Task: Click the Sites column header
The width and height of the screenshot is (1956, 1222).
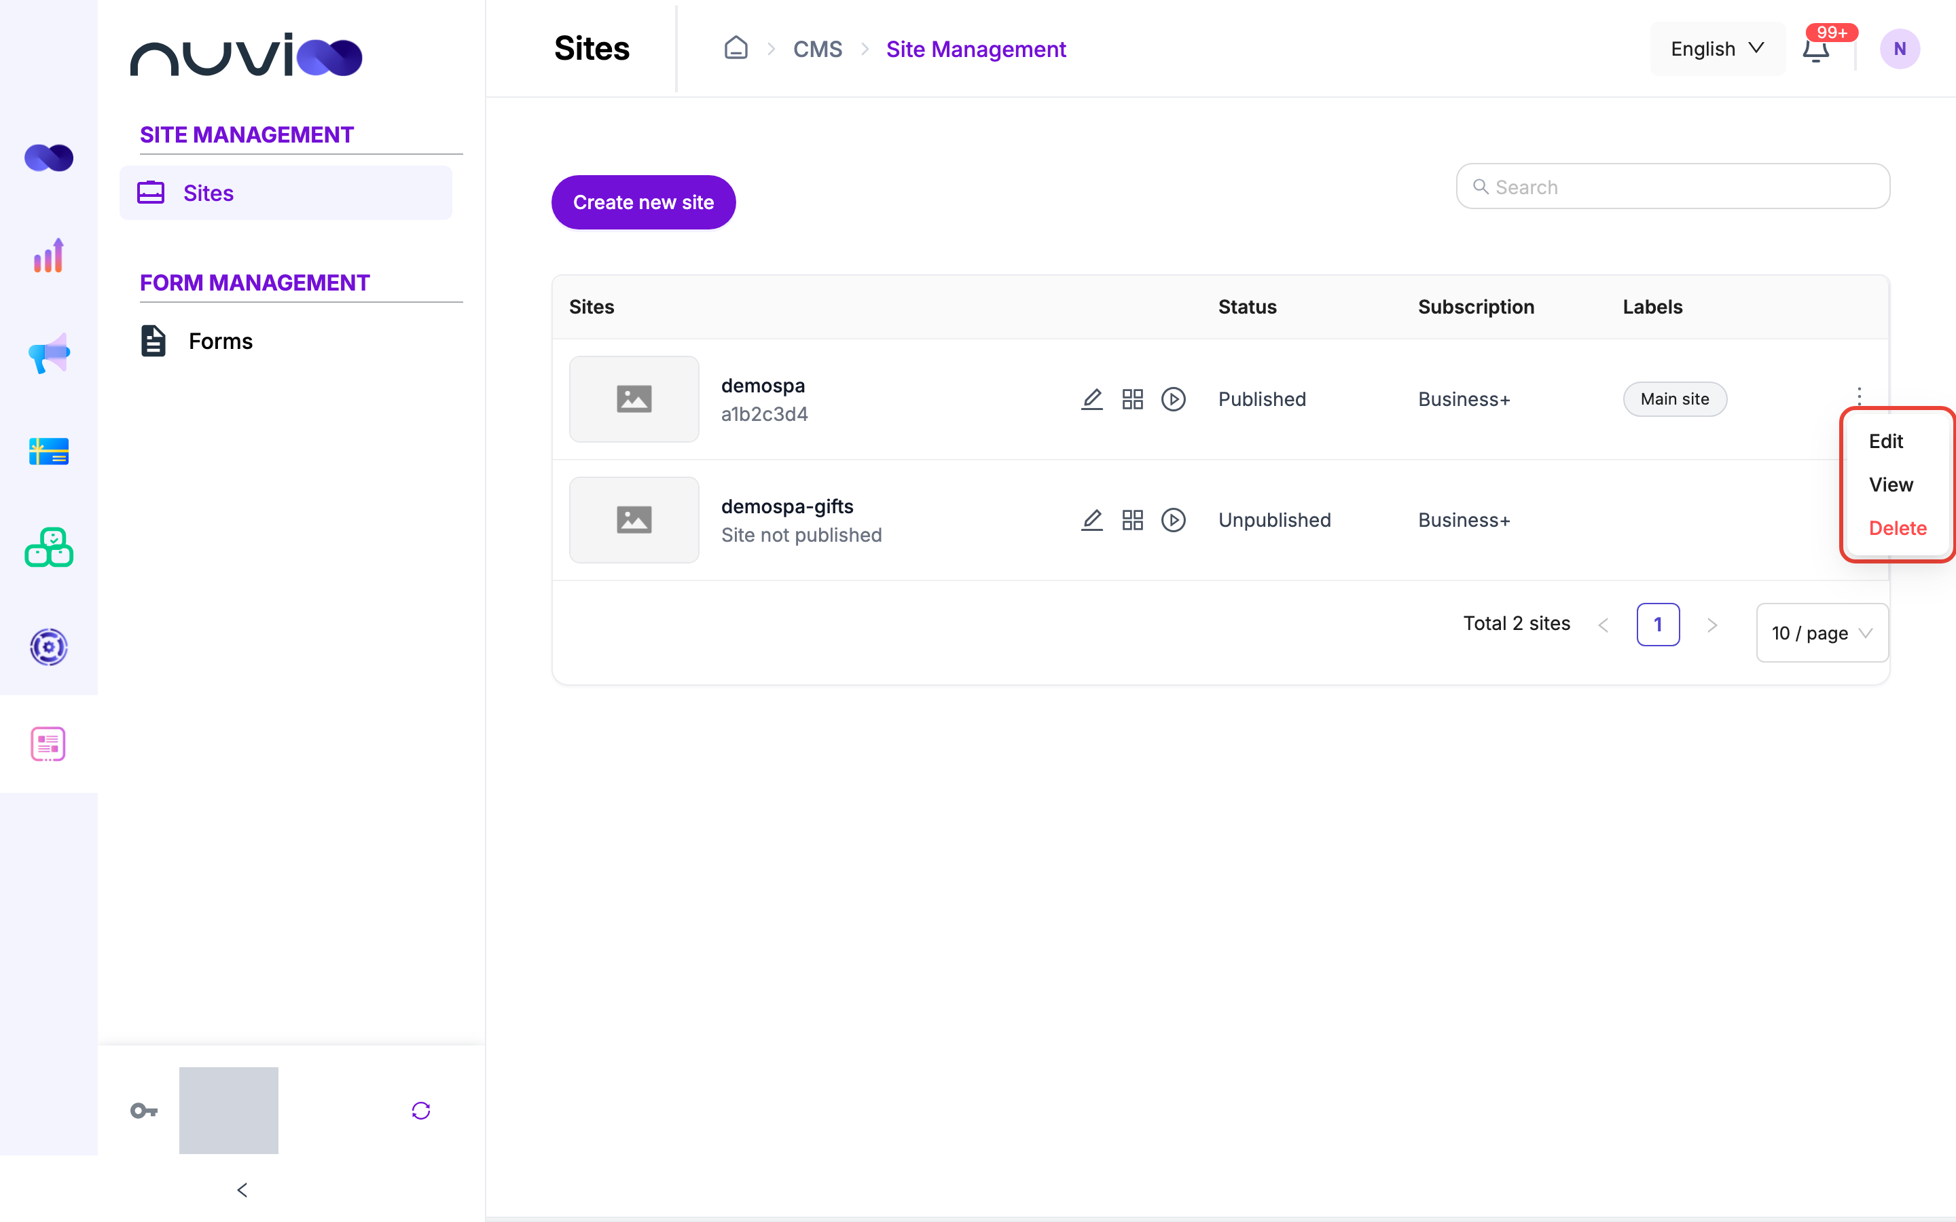Action: tap(592, 307)
